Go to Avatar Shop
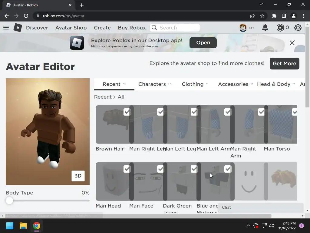This screenshot has height=233, width=310. (x=71, y=28)
